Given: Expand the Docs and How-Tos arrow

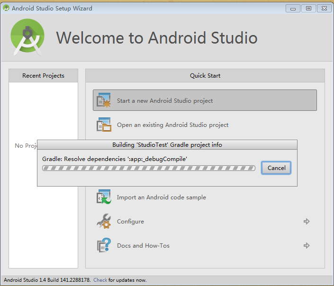Looking at the screenshot, I should click(307, 245).
